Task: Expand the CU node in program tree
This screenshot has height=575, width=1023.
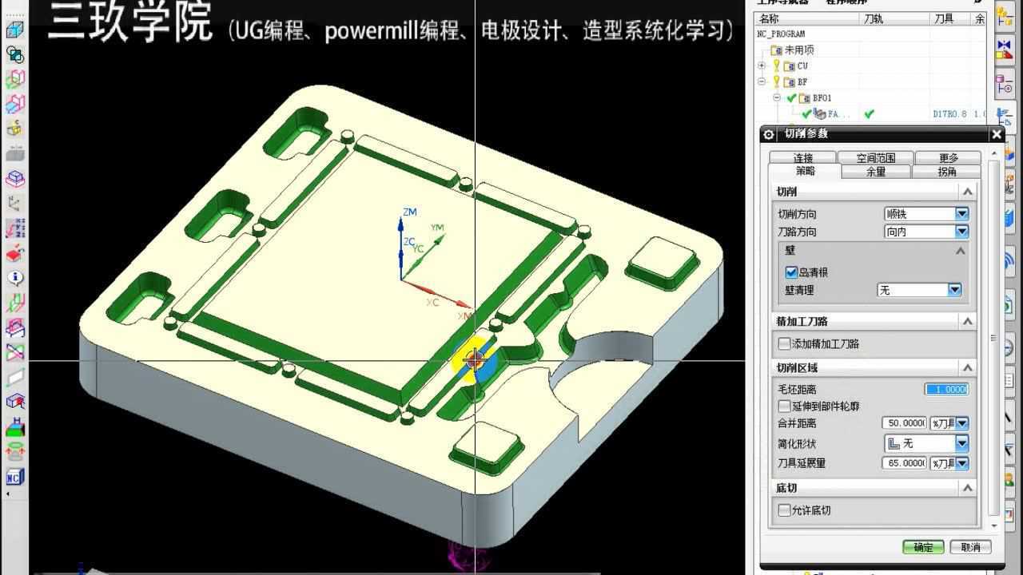Action: 762,65
